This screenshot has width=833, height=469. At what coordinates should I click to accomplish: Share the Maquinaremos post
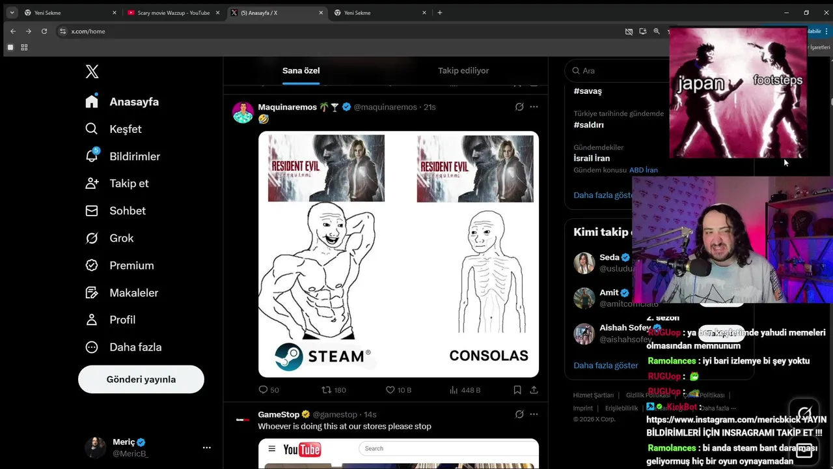point(534,390)
